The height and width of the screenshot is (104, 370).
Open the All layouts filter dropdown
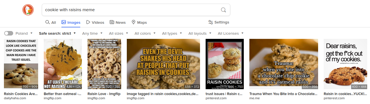(200, 33)
